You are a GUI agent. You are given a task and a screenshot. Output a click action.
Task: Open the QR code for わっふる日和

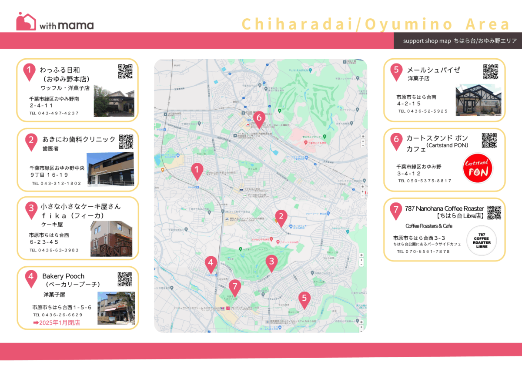pyautogui.click(x=125, y=71)
